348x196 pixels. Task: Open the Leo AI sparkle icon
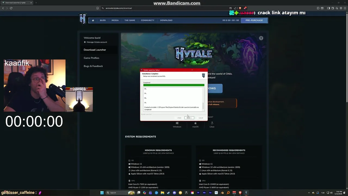point(337,8)
